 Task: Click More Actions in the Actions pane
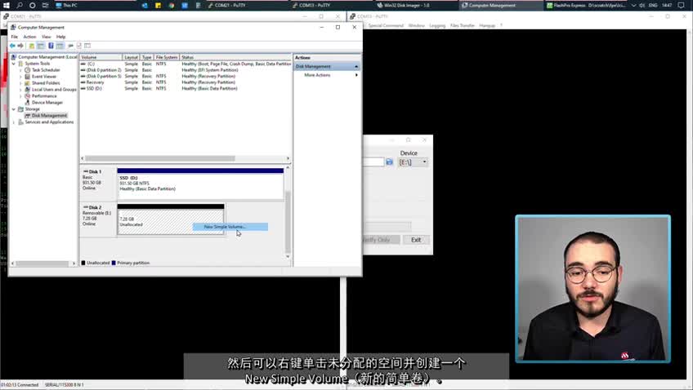(x=317, y=75)
